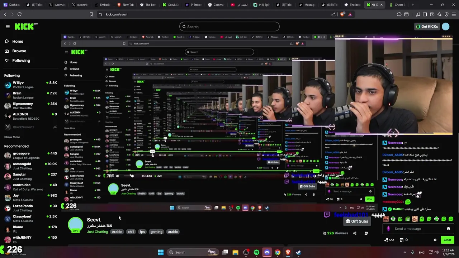
Task: Open the Sangtar recommended channel
Action: click(30, 176)
